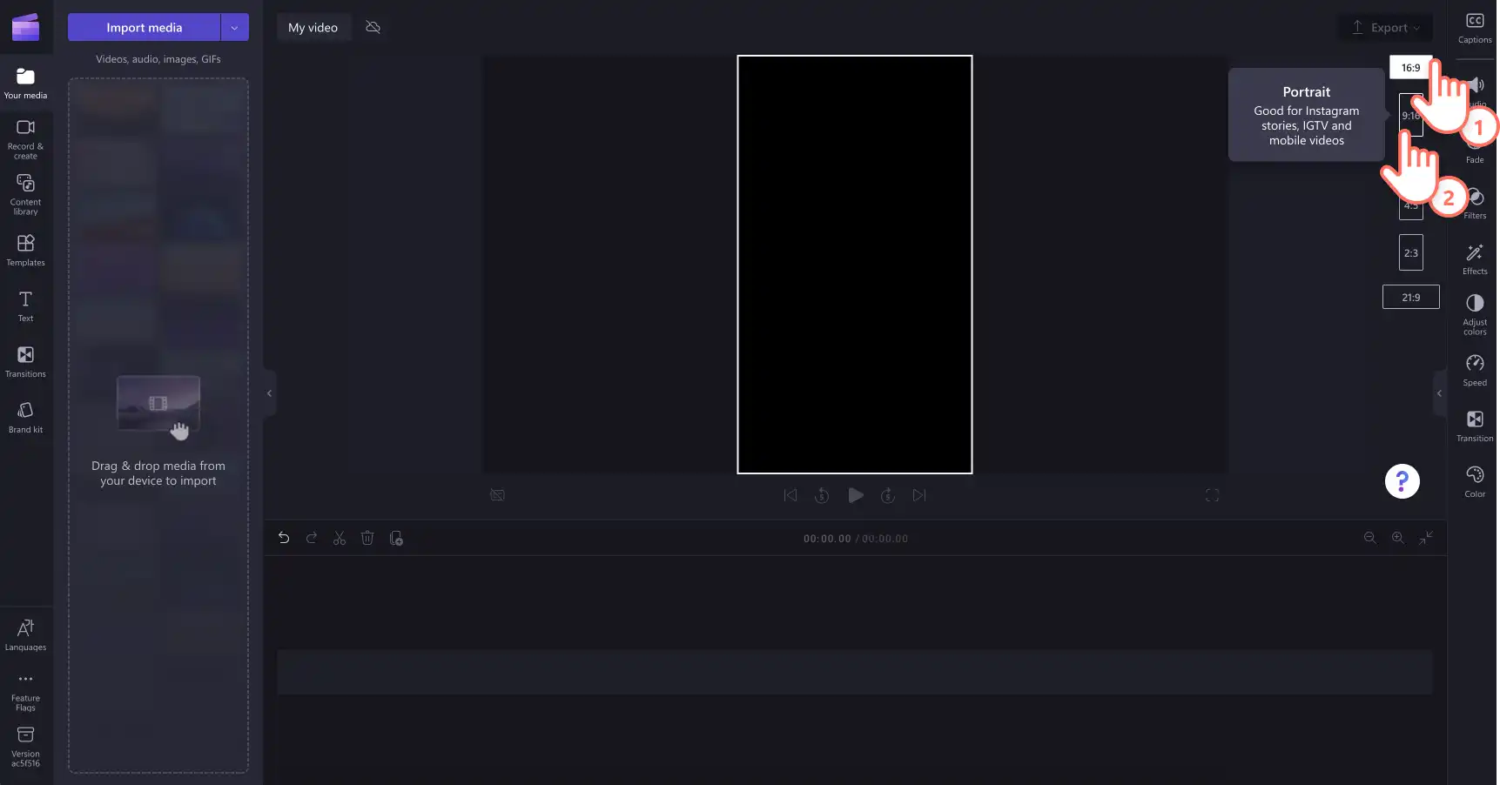The width and height of the screenshot is (1500, 785).
Task: Open the Effects properties panel
Action: tap(1474, 259)
